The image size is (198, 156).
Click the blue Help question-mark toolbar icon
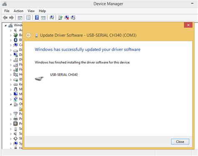[x=37, y=18]
